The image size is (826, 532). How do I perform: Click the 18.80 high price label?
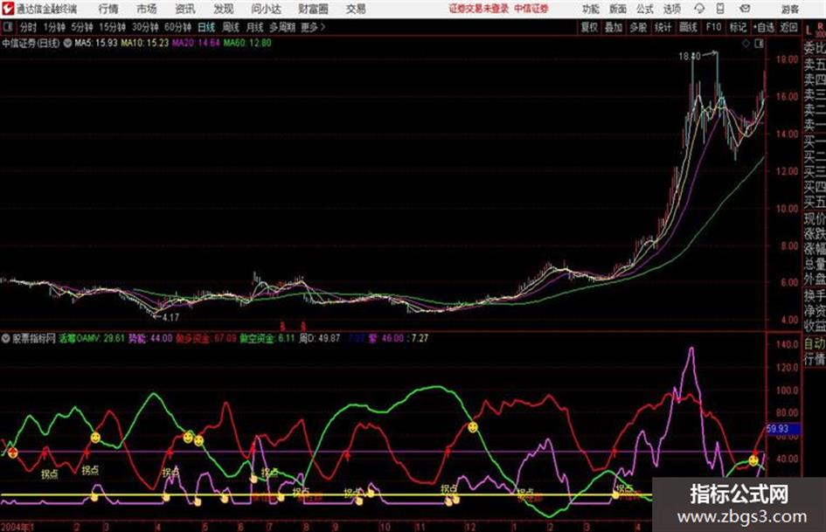(689, 56)
